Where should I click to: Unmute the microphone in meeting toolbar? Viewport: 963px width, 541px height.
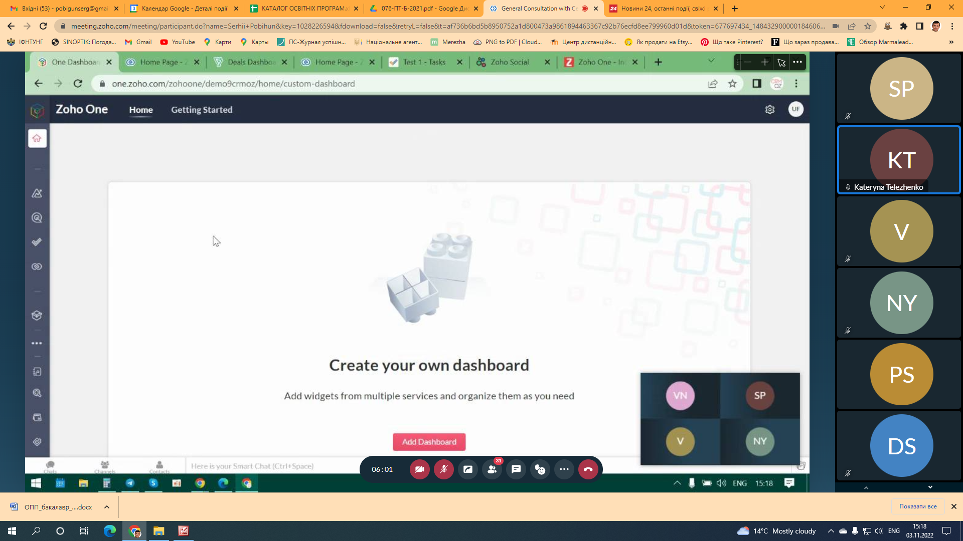[443, 469]
